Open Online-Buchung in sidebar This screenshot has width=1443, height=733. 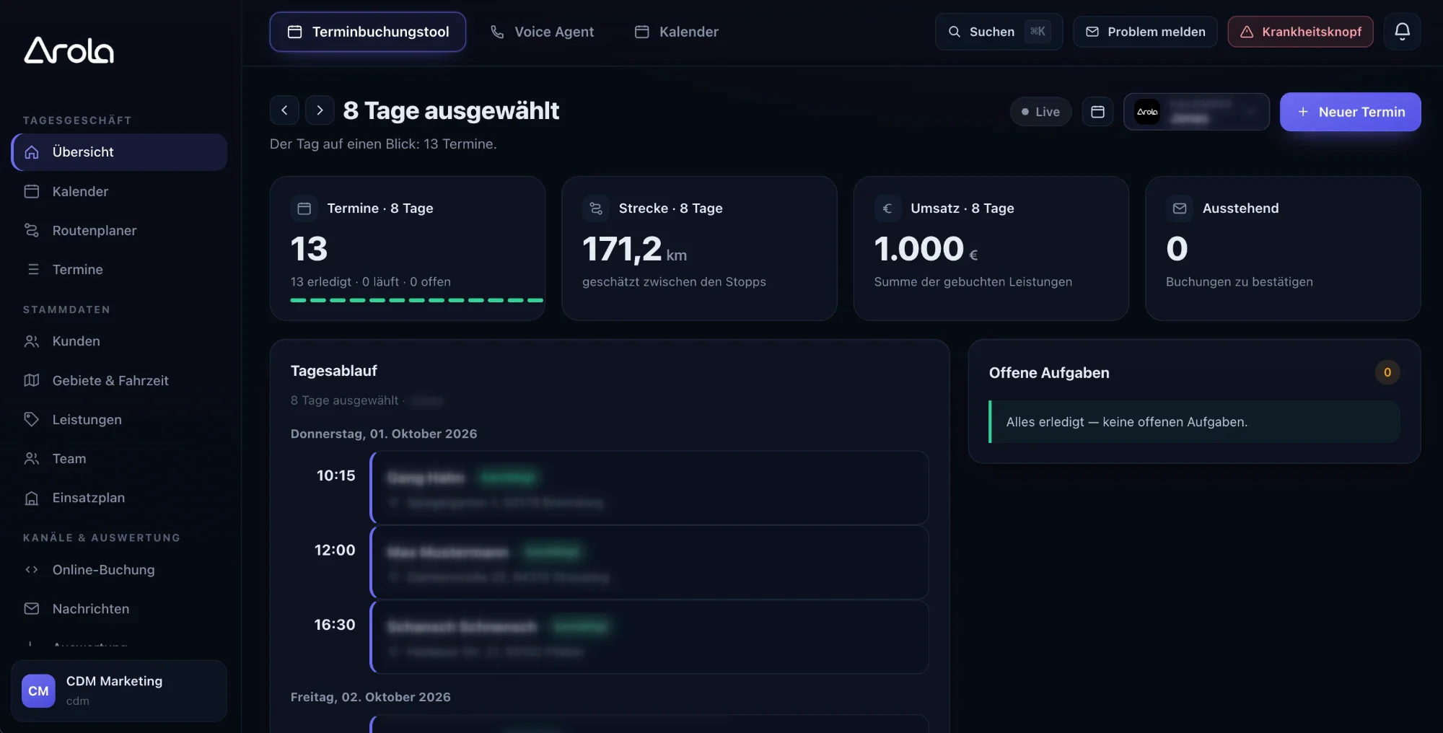(119, 570)
